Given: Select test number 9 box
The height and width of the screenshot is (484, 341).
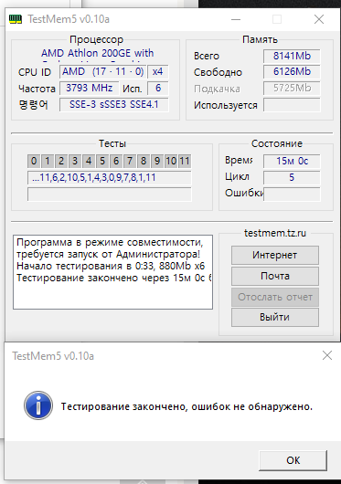Looking at the screenshot, I should (157, 161).
